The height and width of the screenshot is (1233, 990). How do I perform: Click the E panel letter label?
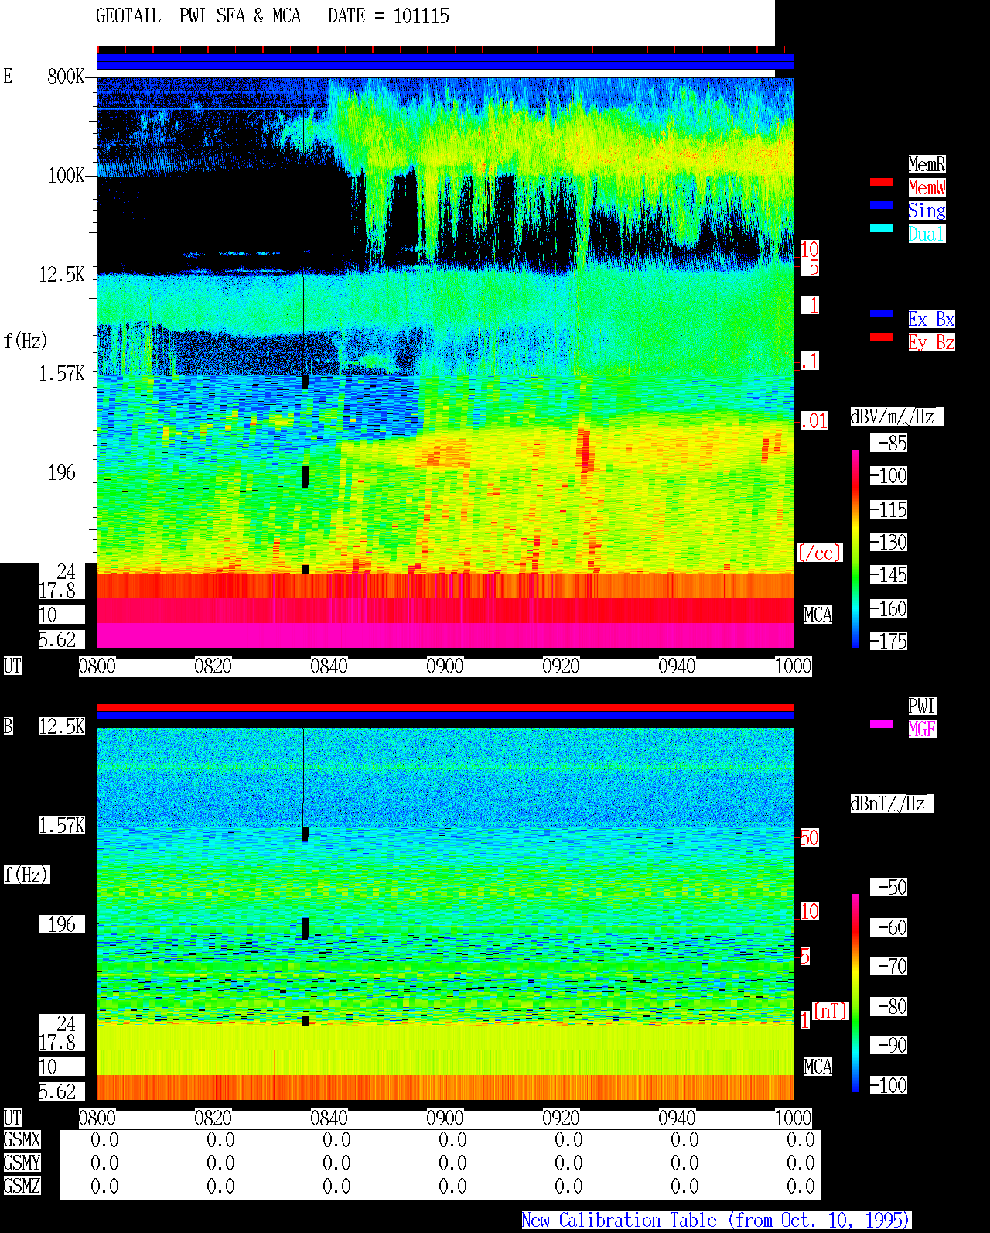8,77
